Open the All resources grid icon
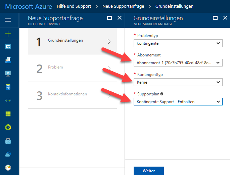This screenshot has width=230, height=175. point(8,114)
